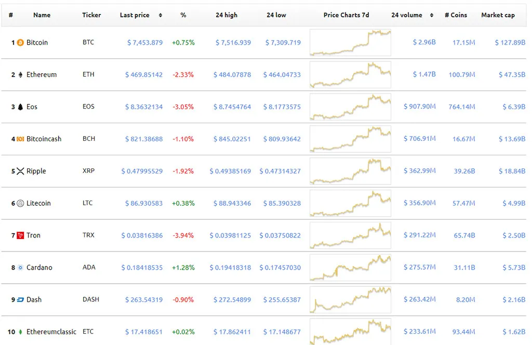Open the Cardano 7d price chart

350,268
